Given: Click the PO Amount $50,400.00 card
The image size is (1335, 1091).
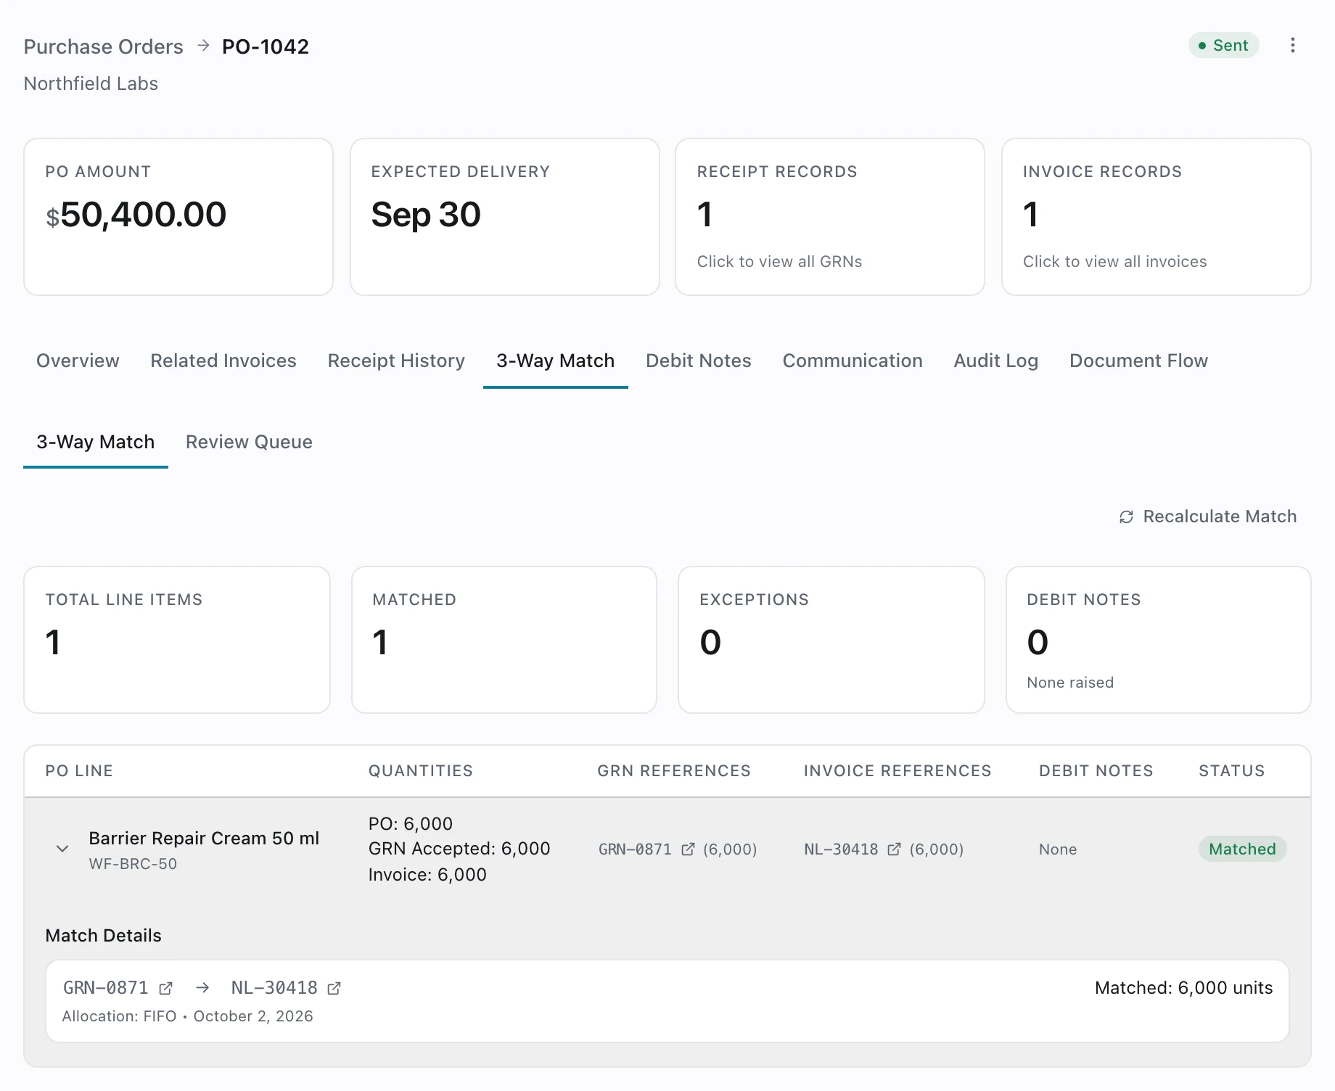Looking at the screenshot, I should pyautogui.click(x=178, y=217).
